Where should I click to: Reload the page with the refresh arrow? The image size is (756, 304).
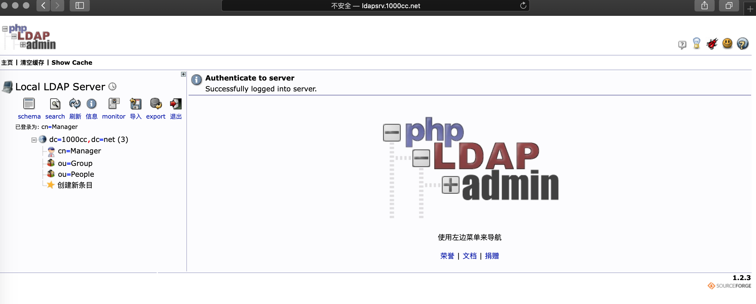click(523, 5)
